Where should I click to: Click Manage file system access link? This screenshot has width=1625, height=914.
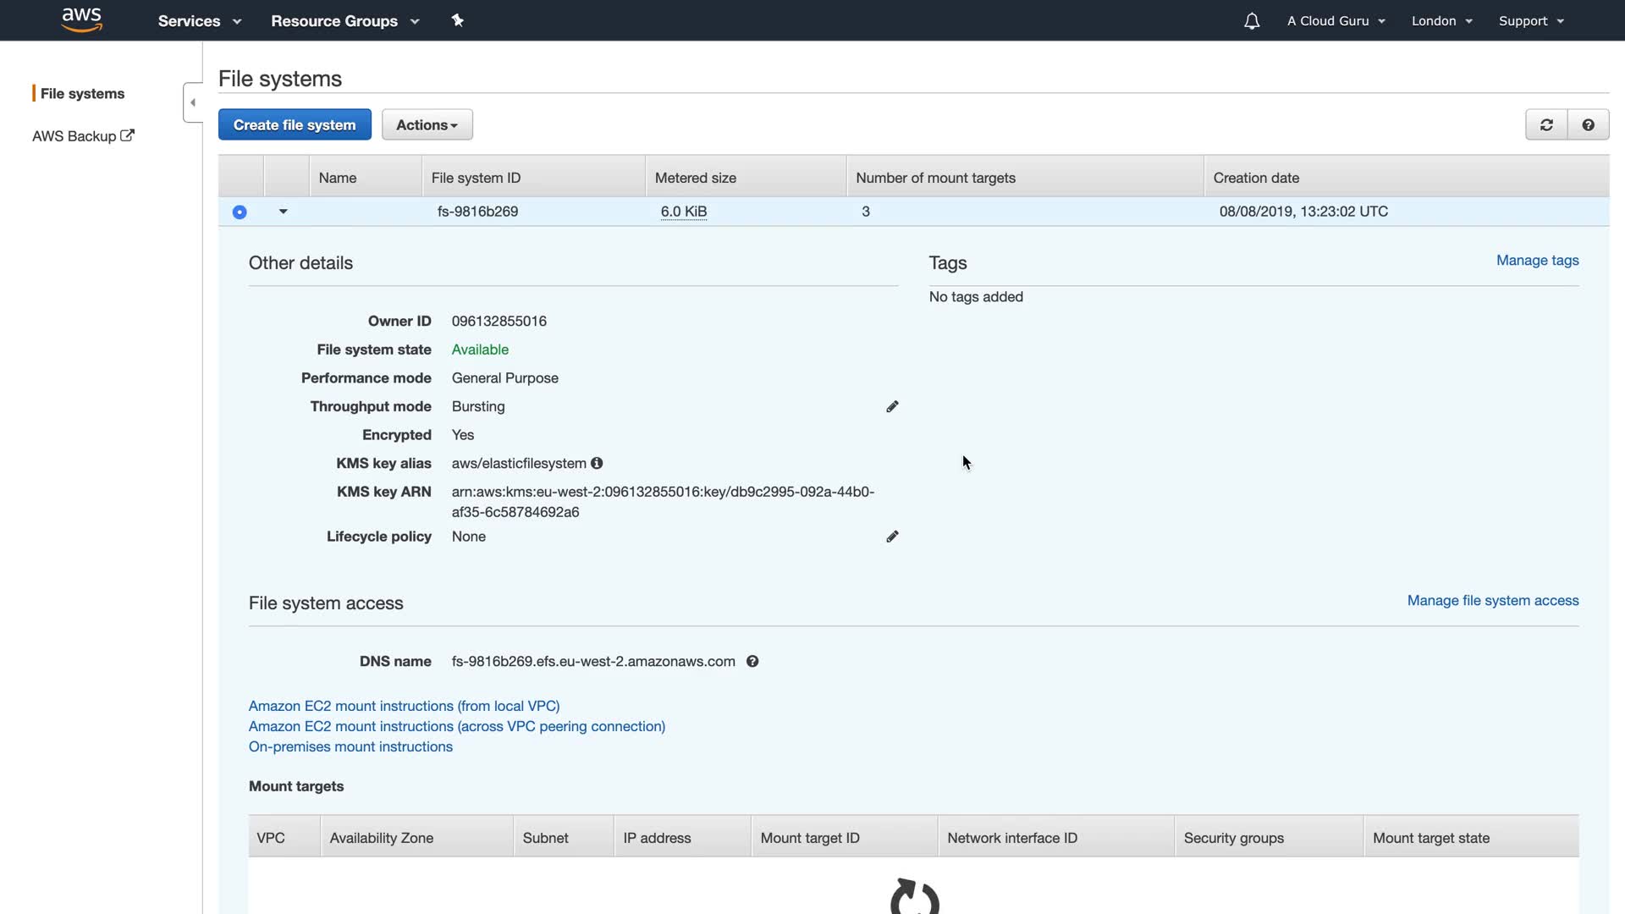[1492, 601]
